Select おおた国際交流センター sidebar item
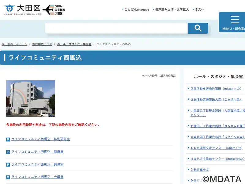This screenshot has width=245, height=184. [x=216, y=148]
